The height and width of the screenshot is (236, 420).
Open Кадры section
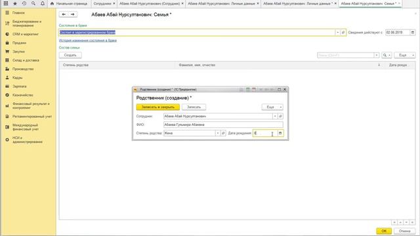point(17,77)
